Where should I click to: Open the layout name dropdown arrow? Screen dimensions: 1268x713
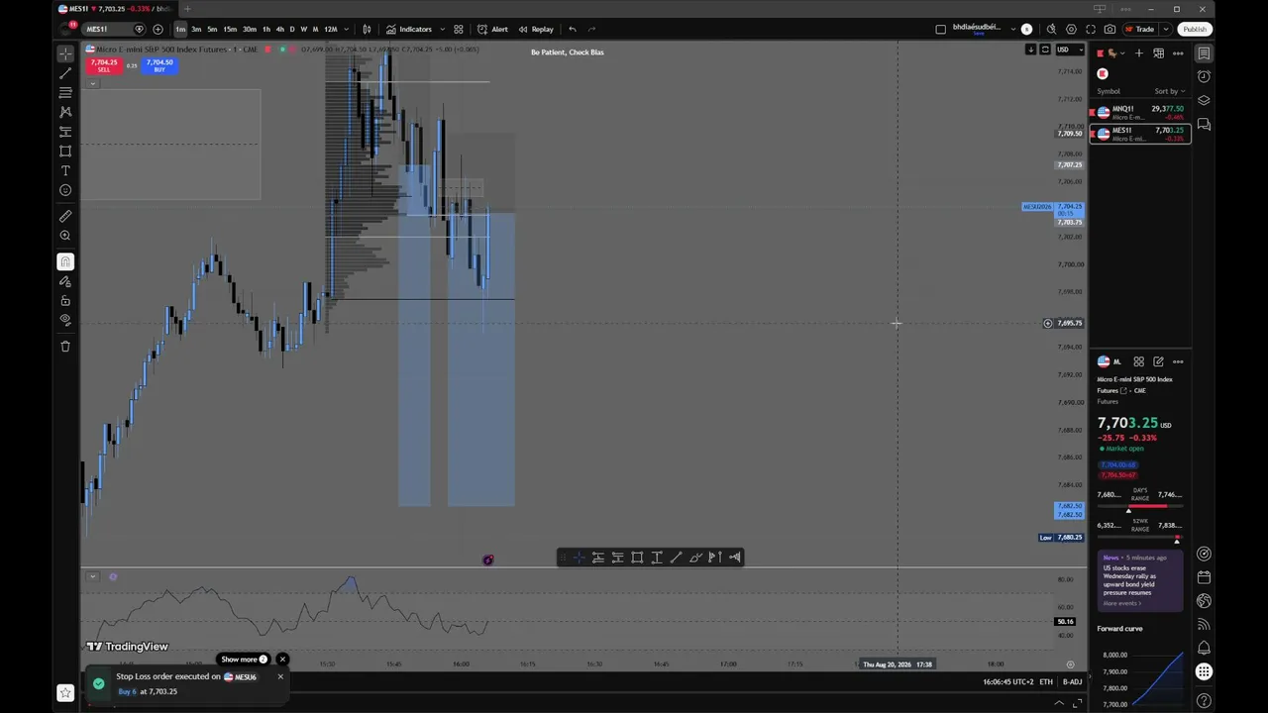tap(1013, 29)
